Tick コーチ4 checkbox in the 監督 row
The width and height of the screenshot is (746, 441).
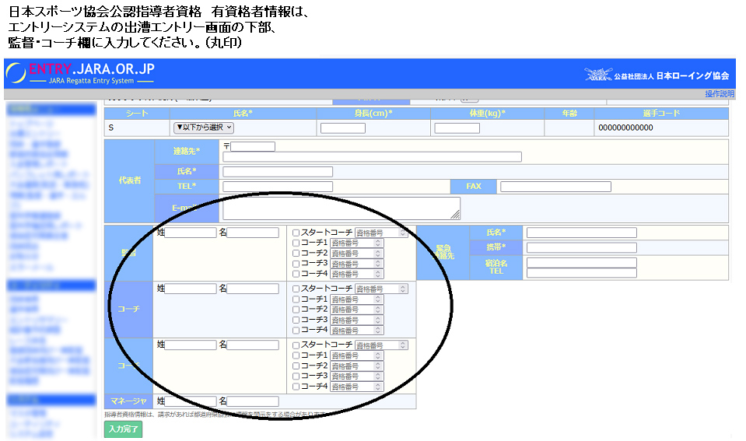[x=296, y=274]
